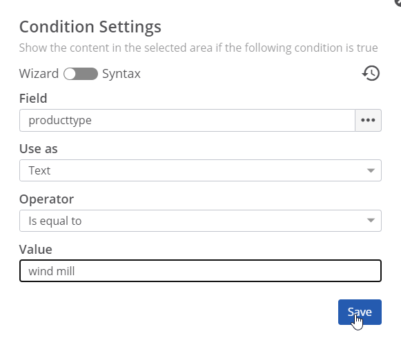Open the Use as dropdown showing Text
This screenshot has width=401, height=338.
[x=200, y=170]
